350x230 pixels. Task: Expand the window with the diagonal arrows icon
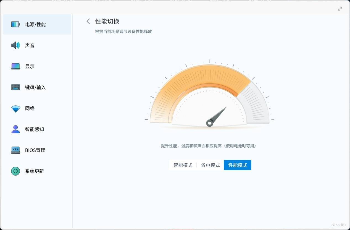click(340, 9)
